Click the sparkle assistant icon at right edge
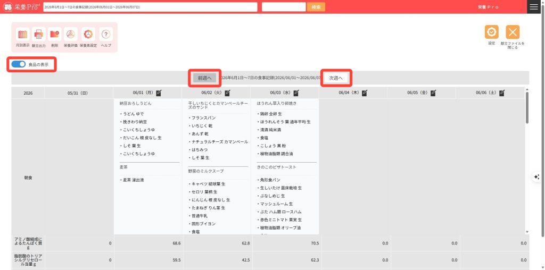The height and width of the screenshot is (270, 545). pos(536,177)
